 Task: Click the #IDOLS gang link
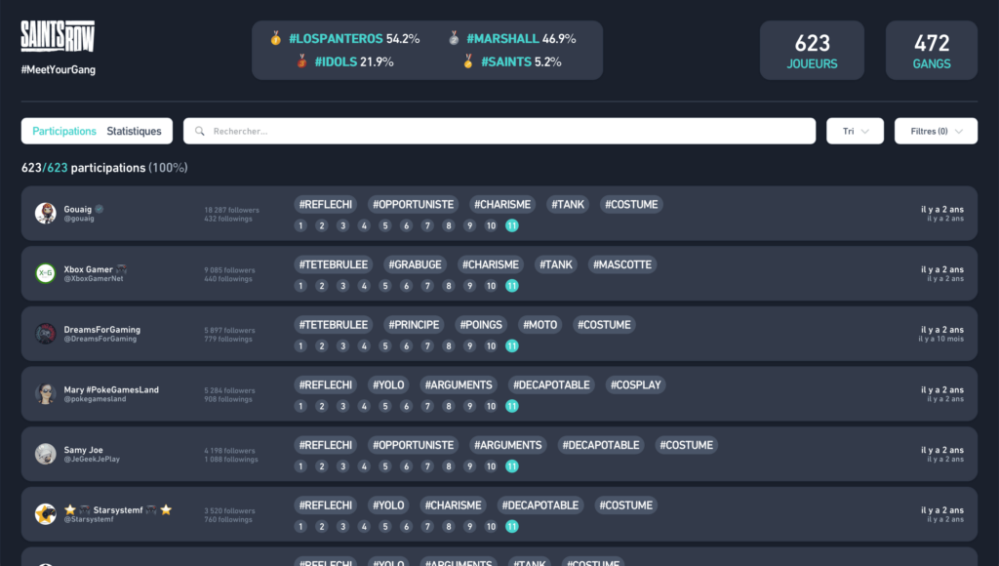click(336, 61)
